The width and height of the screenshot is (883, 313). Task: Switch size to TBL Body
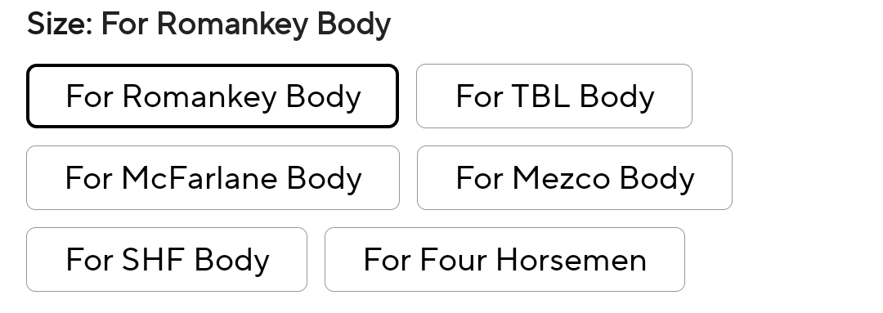pyautogui.click(x=554, y=96)
